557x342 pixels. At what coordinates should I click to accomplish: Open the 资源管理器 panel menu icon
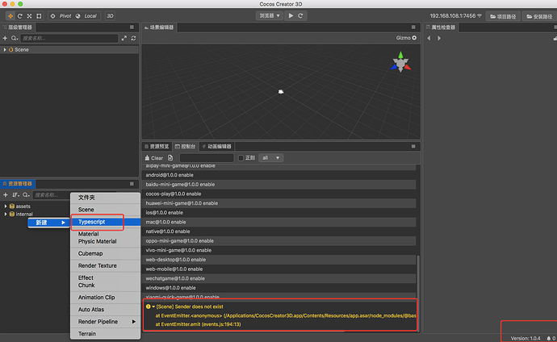[132, 184]
